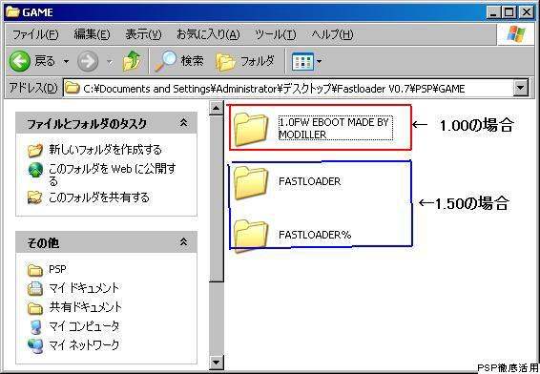Open the Views icon button
The width and height of the screenshot is (540, 374).
(302, 62)
